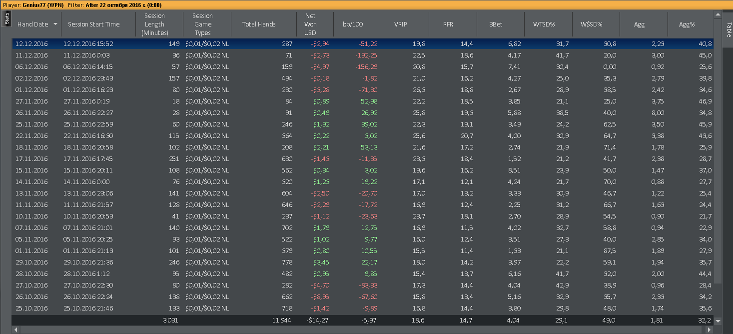Select the session started 01.12.2016 16:23
Screen dimensions: 733x334
tap(363, 90)
